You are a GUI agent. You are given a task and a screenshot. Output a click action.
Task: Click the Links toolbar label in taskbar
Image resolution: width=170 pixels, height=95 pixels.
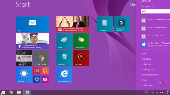coord(146,92)
